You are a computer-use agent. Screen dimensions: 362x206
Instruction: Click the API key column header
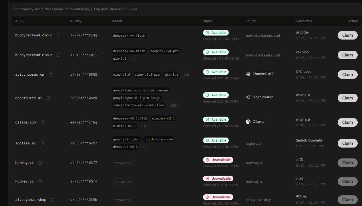(76, 21)
